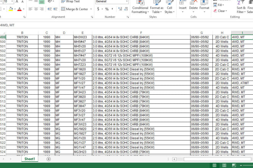Screen dimensions: 253x168
Task: Select year 1990 cell in row 500
Action: [47, 42]
